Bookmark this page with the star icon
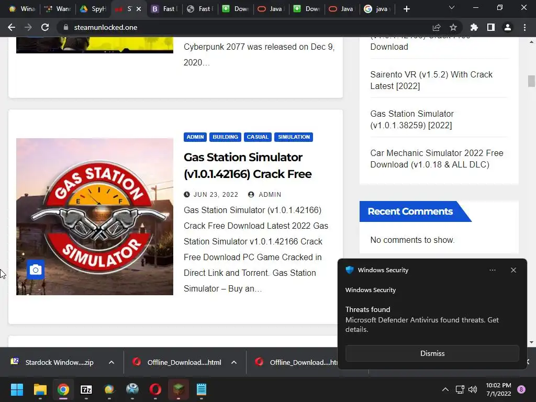 click(x=453, y=27)
